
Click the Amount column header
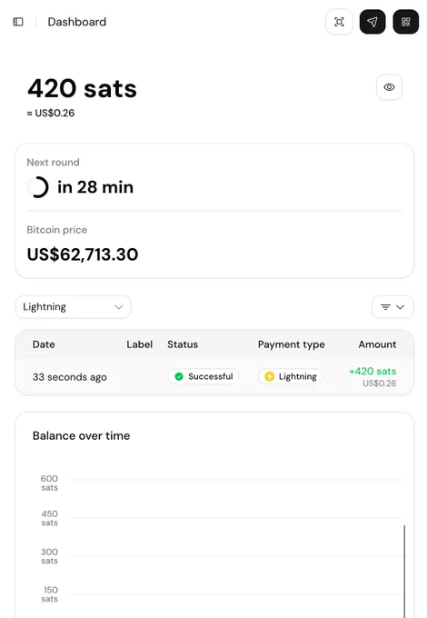pos(377,344)
